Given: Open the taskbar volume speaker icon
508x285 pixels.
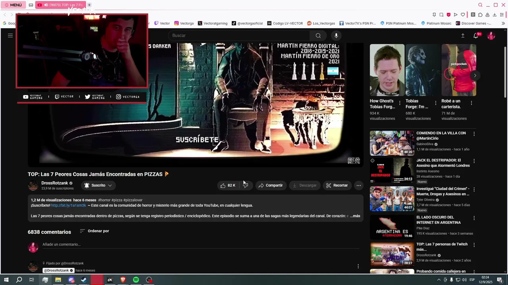Looking at the screenshot, I should coord(464,280).
